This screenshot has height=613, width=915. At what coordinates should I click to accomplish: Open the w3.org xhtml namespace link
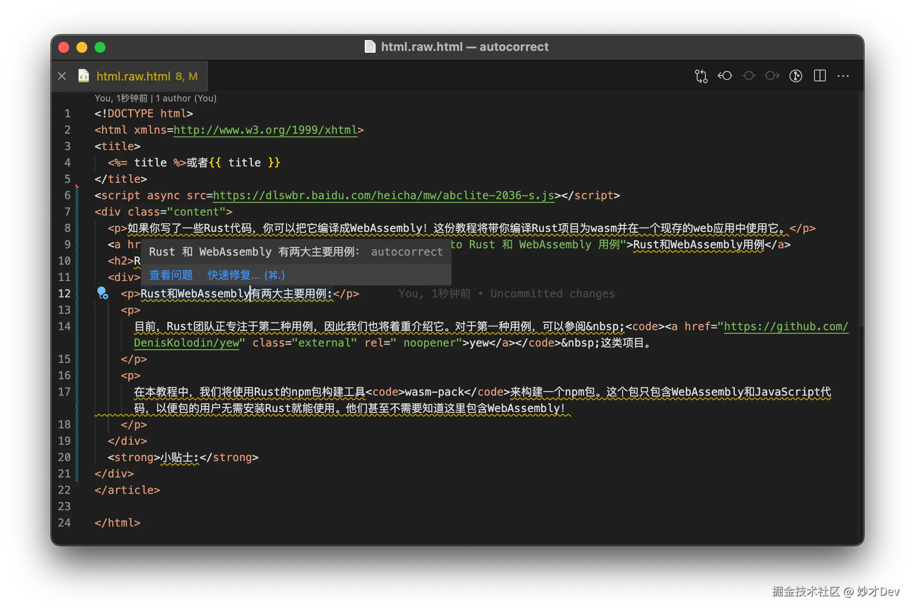[x=265, y=130]
